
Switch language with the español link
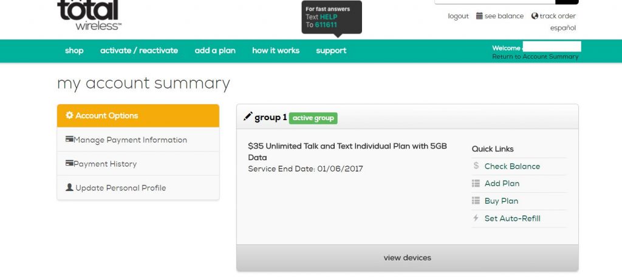(562, 28)
